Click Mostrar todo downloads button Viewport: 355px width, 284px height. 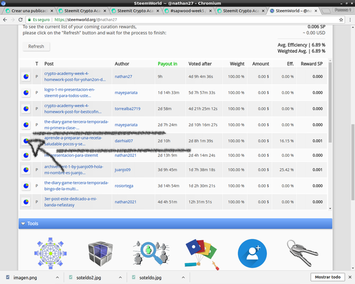pos(328,277)
